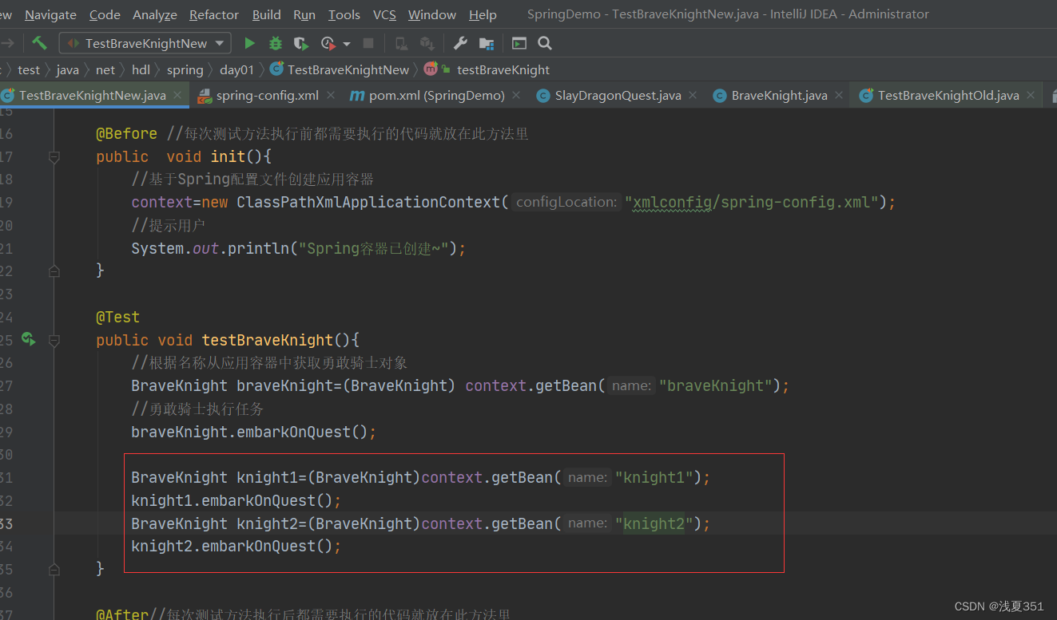Run with Coverage via the shield icon
1057x620 pixels.
(x=300, y=43)
